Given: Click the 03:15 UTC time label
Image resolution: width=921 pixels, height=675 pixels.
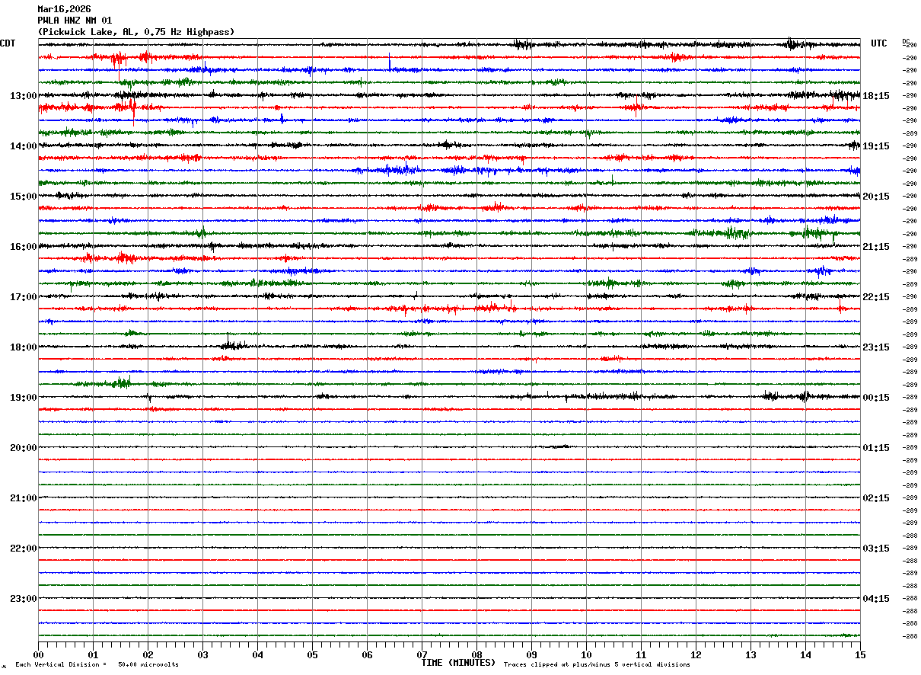Looking at the screenshot, I should (875, 549).
